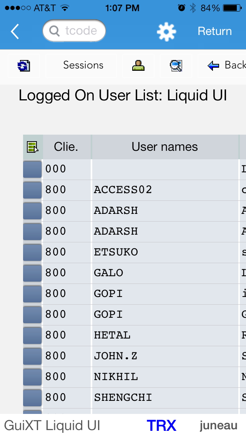Viewport: 246px width, 437px height.
Task: Click the user info person icon
Action: 138,65
